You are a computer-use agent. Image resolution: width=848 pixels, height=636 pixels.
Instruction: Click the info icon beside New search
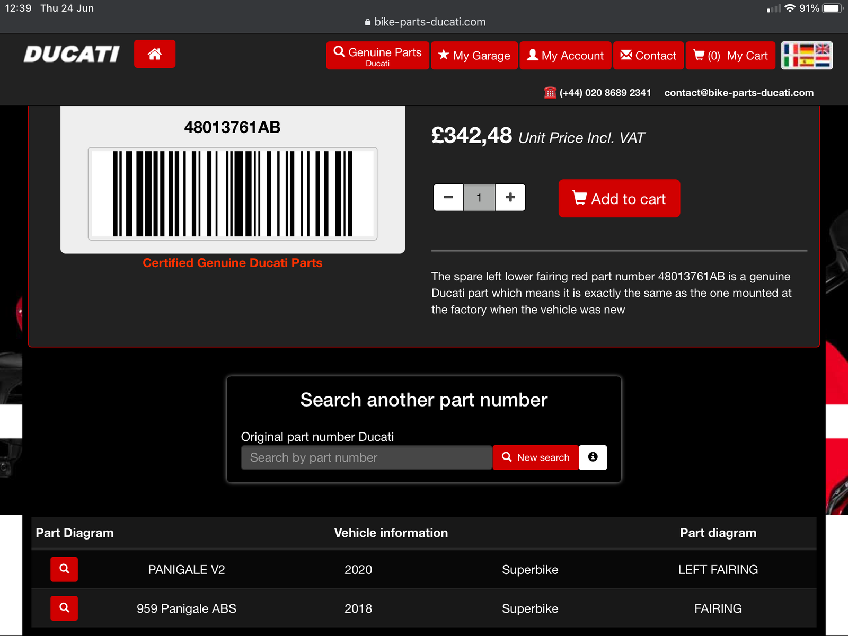point(593,457)
